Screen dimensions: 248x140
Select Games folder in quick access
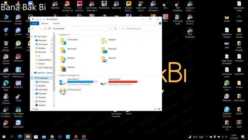(41, 64)
